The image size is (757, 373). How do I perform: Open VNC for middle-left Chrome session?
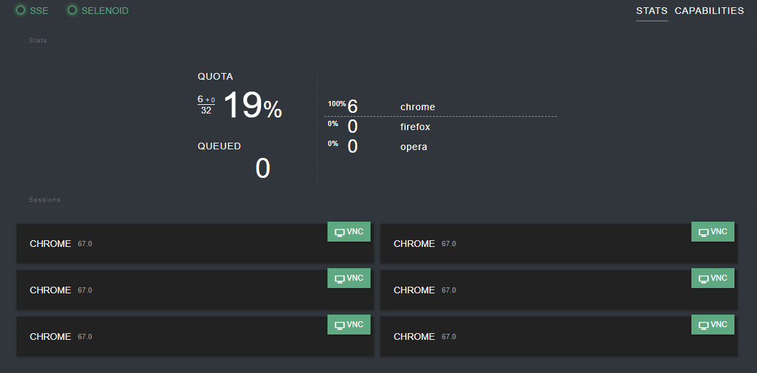[349, 278]
